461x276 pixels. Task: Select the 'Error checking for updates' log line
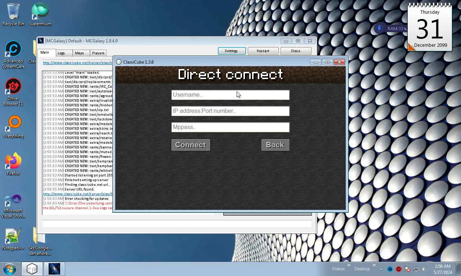coord(76,199)
